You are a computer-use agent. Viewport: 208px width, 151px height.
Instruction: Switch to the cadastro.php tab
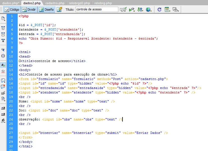(x=55, y=3)
